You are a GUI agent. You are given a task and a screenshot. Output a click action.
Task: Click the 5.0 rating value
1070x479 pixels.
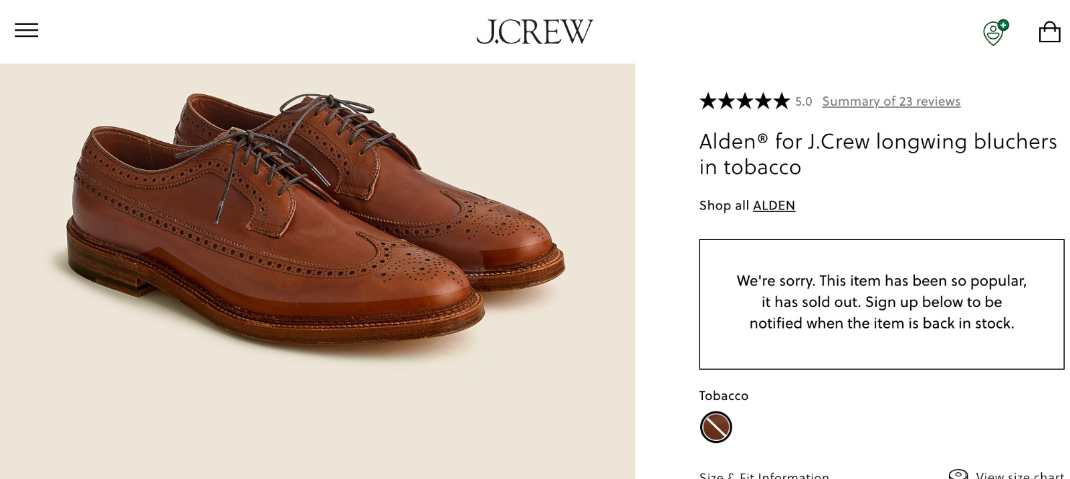click(x=802, y=102)
